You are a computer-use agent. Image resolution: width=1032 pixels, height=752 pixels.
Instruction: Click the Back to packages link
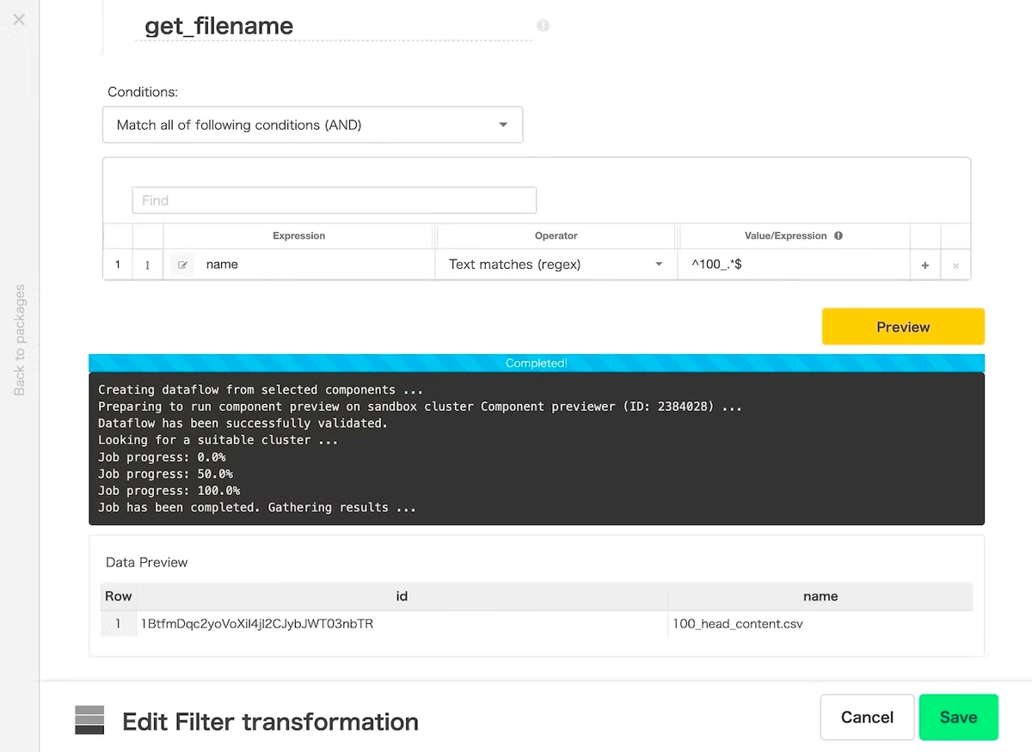[x=20, y=340]
